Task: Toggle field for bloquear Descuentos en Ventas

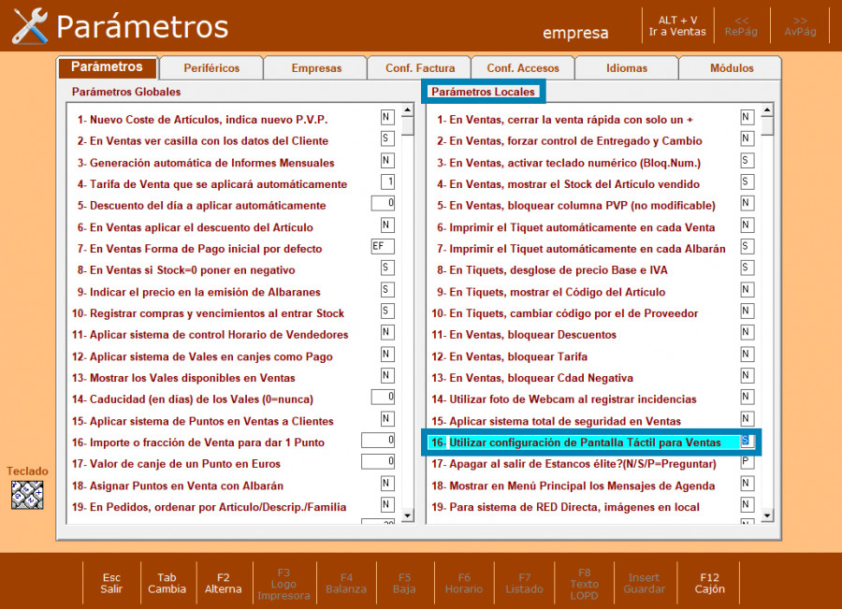Action: coord(747,333)
